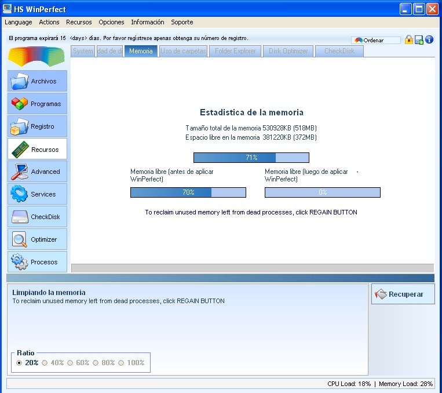The height and width of the screenshot is (393, 442).
Task: Click the HS WinPerfect title bar icon
Action: click(x=7, y=9)
